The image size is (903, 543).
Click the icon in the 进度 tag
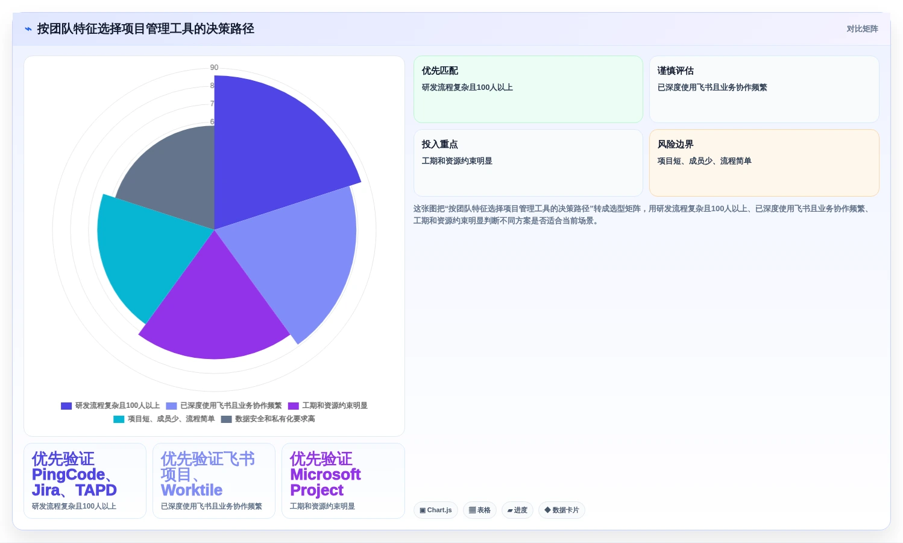(x=510, y=510)
